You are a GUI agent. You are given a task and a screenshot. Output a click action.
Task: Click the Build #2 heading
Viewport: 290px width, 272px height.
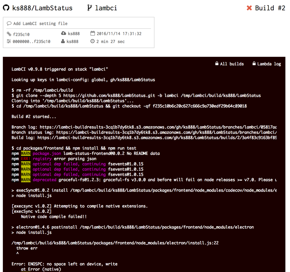[x=270, y=8]
